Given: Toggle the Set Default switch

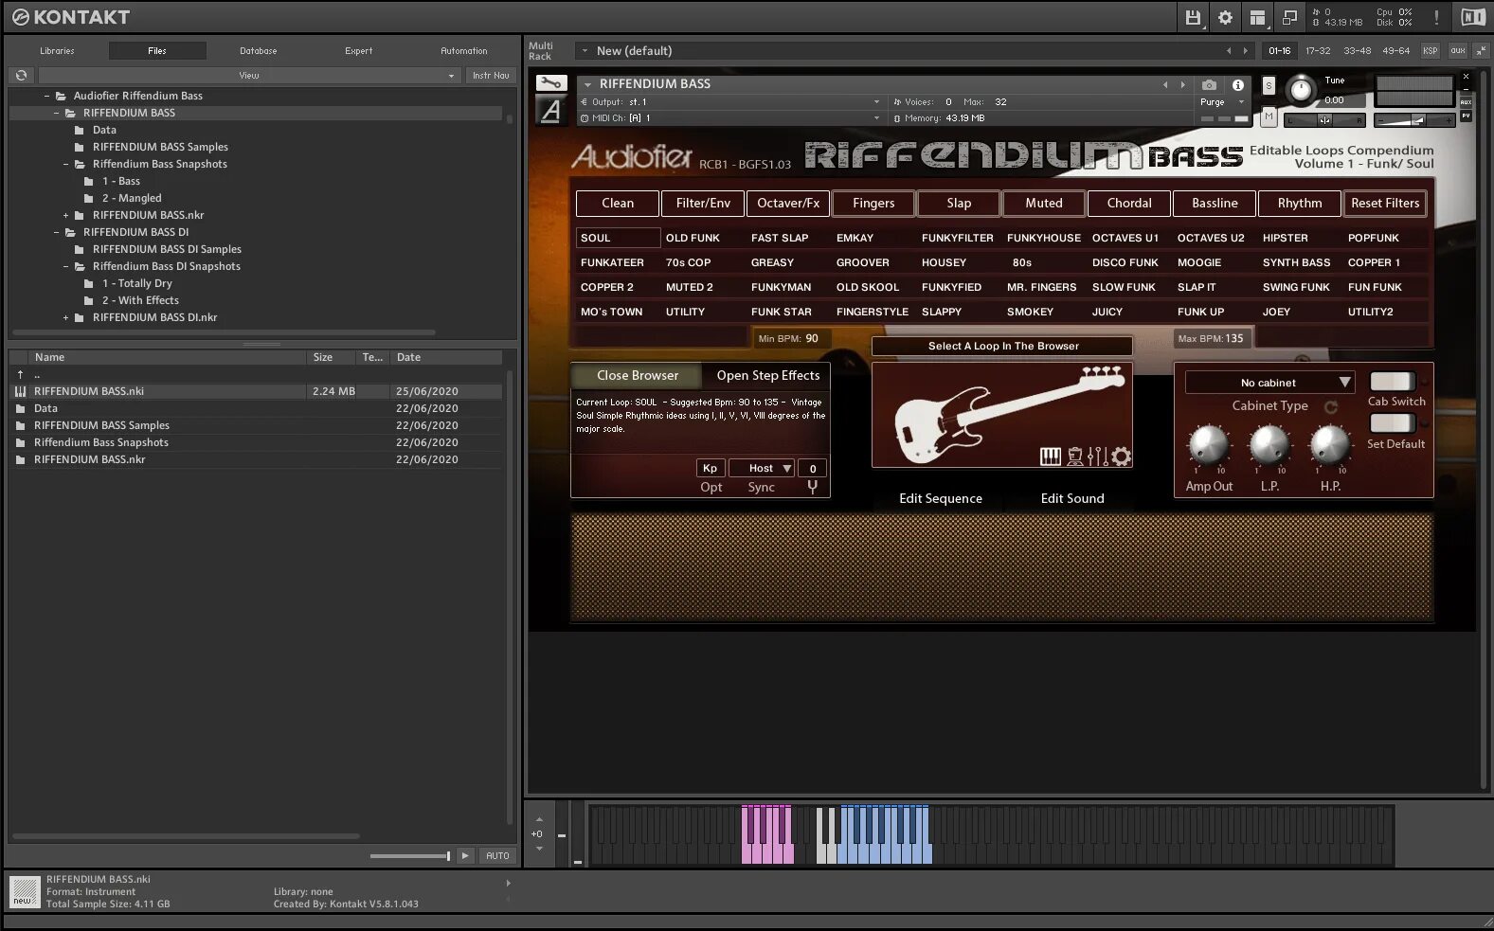Looking at the screenshot, I should (x=1392, y=423).
